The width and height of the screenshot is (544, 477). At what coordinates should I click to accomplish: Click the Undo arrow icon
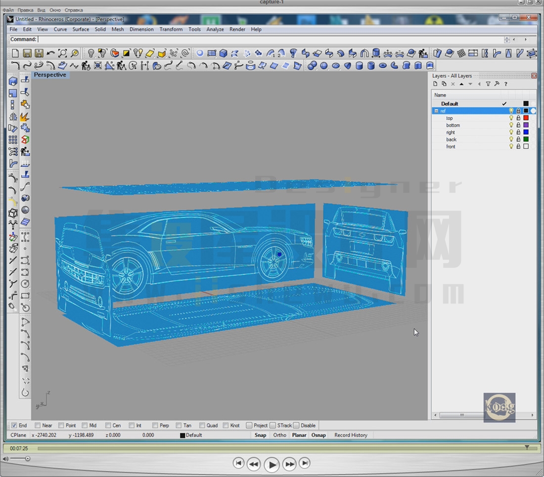point(50,53)
